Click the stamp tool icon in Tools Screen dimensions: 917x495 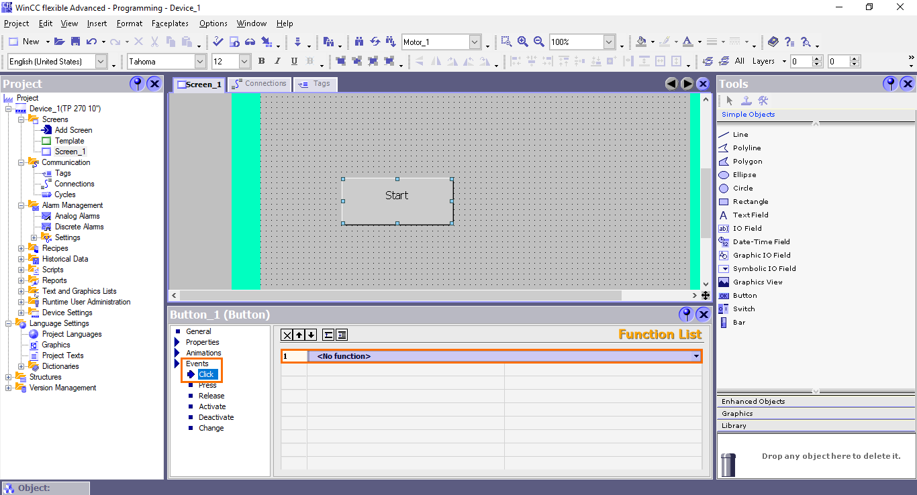746,101
